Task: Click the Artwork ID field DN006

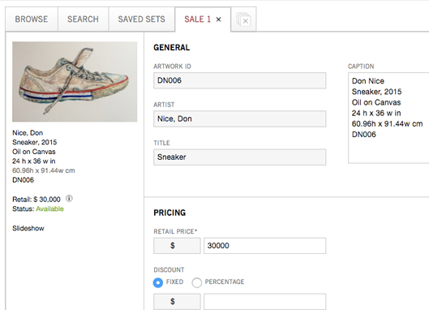Action: tap(240, 80)
